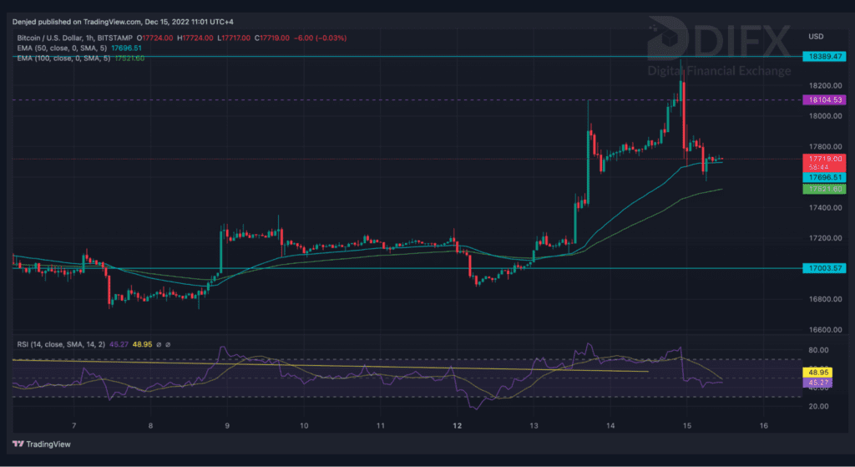The height and width of the screenshot is (467, 855).
Task: Select the 17003.57 support level label
Action: tap(824, 268)
